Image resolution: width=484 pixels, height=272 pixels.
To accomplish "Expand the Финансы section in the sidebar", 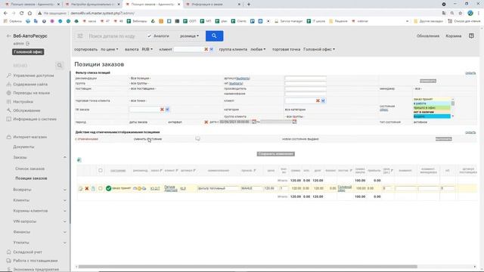I will tap(65, 232).
